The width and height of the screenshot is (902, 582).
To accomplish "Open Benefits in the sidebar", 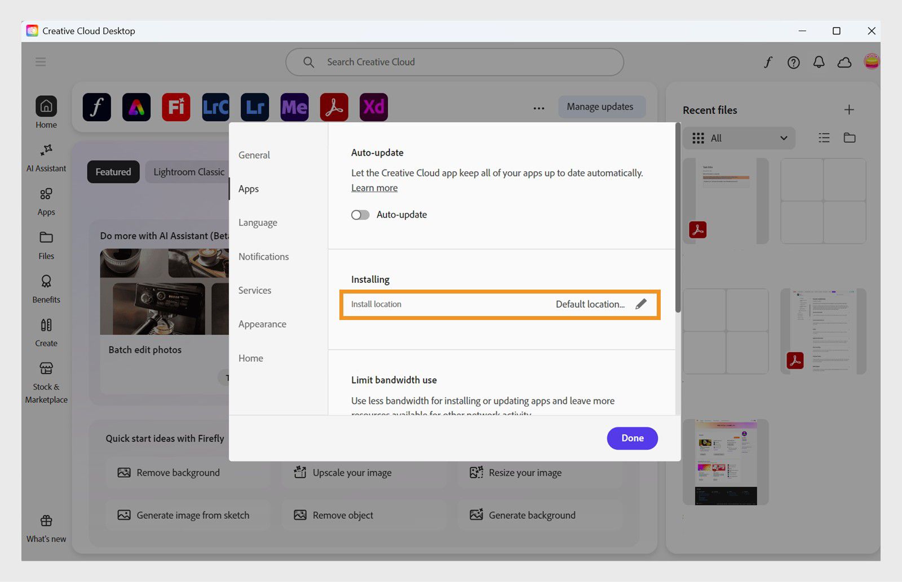I will [46, 289].
